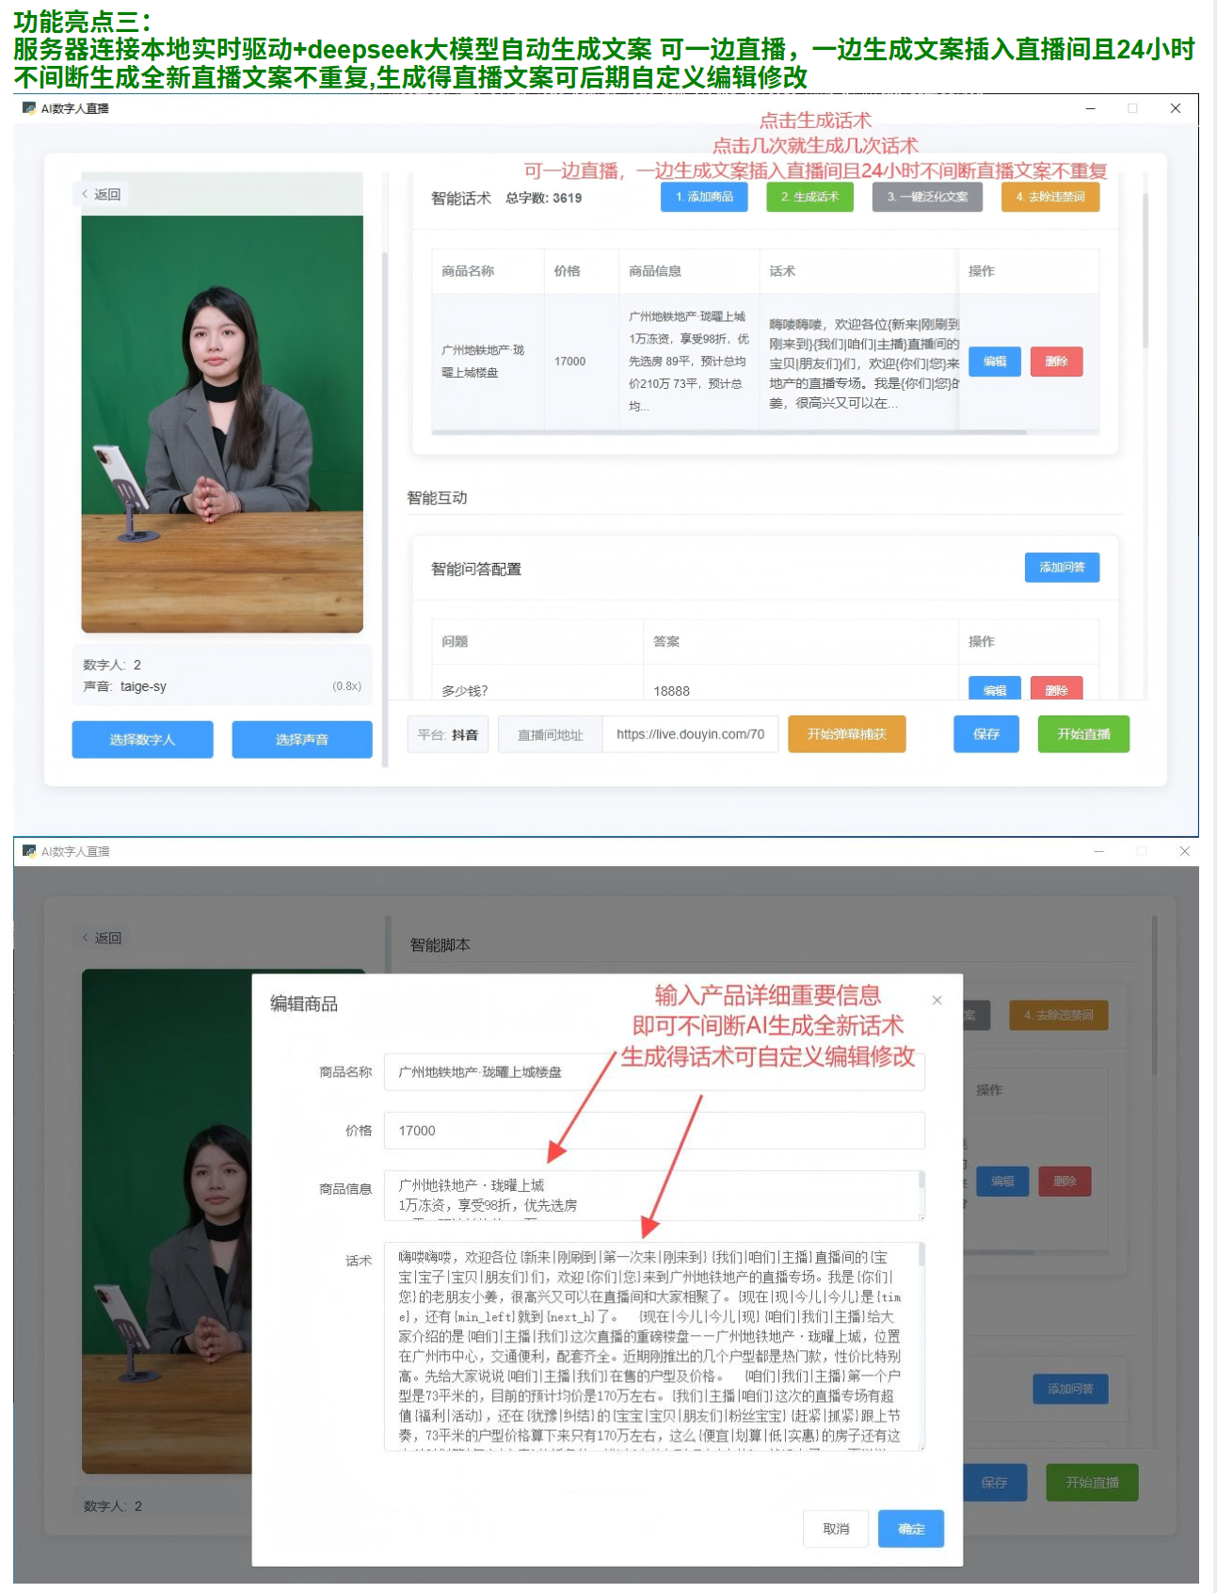Close the lower AI数字人直播 window
The width and height of the screenshot is (1217, 1593).
click(1184, 851)
